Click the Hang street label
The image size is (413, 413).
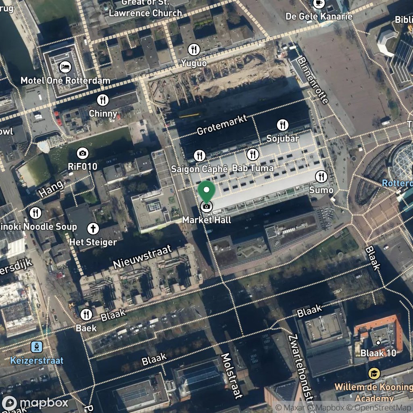pyautogui.click(x=51, y=189)
